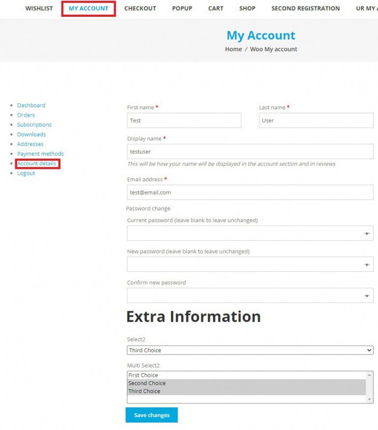Focus the Current password input field
Image resolution: width=378 pixels, height=430 pixels.
click(x=250, y=233)
